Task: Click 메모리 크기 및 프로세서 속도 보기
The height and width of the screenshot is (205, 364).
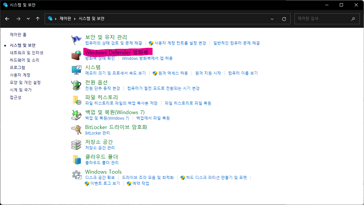Action: pyautogui.click(x=116, y=73)
